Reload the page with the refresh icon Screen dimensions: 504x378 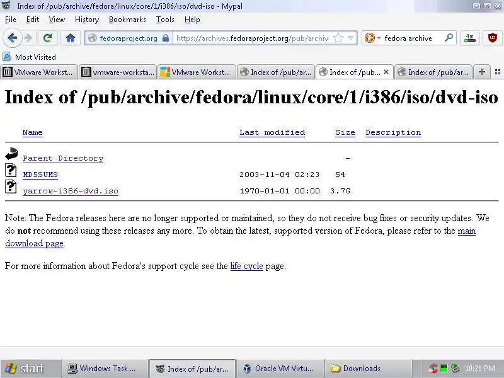[x=48, y=38]
